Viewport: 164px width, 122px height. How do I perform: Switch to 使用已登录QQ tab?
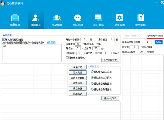132,36
